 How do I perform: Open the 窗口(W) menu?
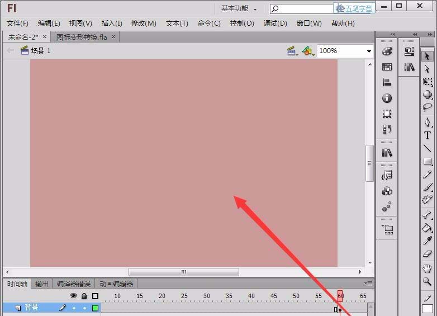309,23
